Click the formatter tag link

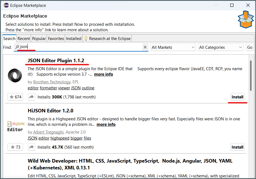coord(49,88)
